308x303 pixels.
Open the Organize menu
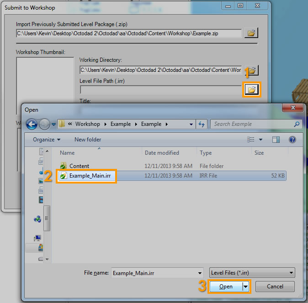coord(47,140)
